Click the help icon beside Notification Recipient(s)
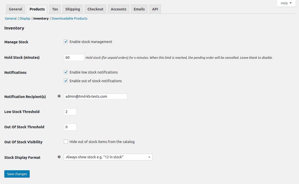 [x=59, y=96]
